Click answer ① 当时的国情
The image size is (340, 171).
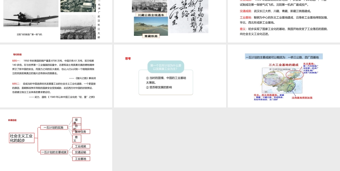click(166, 80)
